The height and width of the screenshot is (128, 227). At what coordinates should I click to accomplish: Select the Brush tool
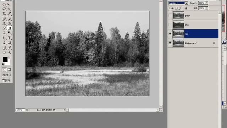(9, 19)
